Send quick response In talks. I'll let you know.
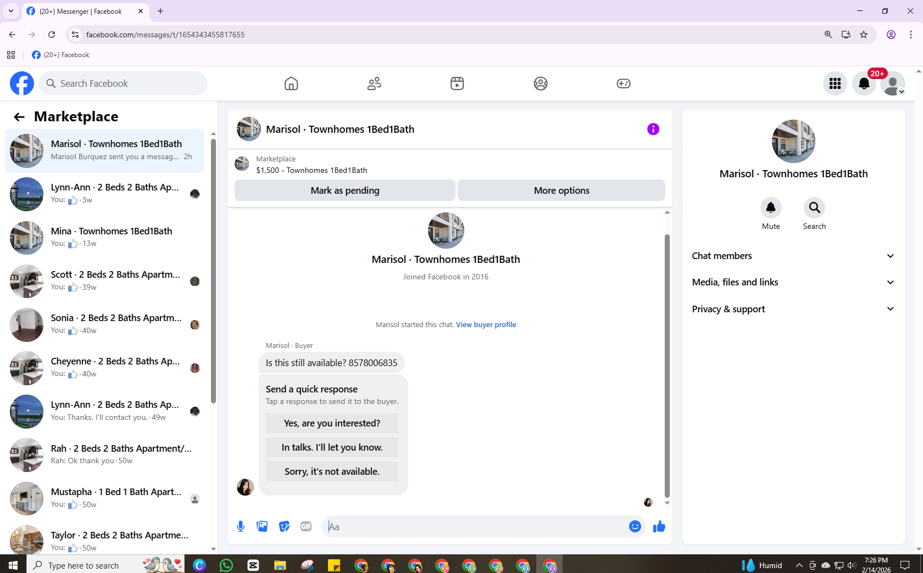923x573 pixels. click(x=332, y=447)
